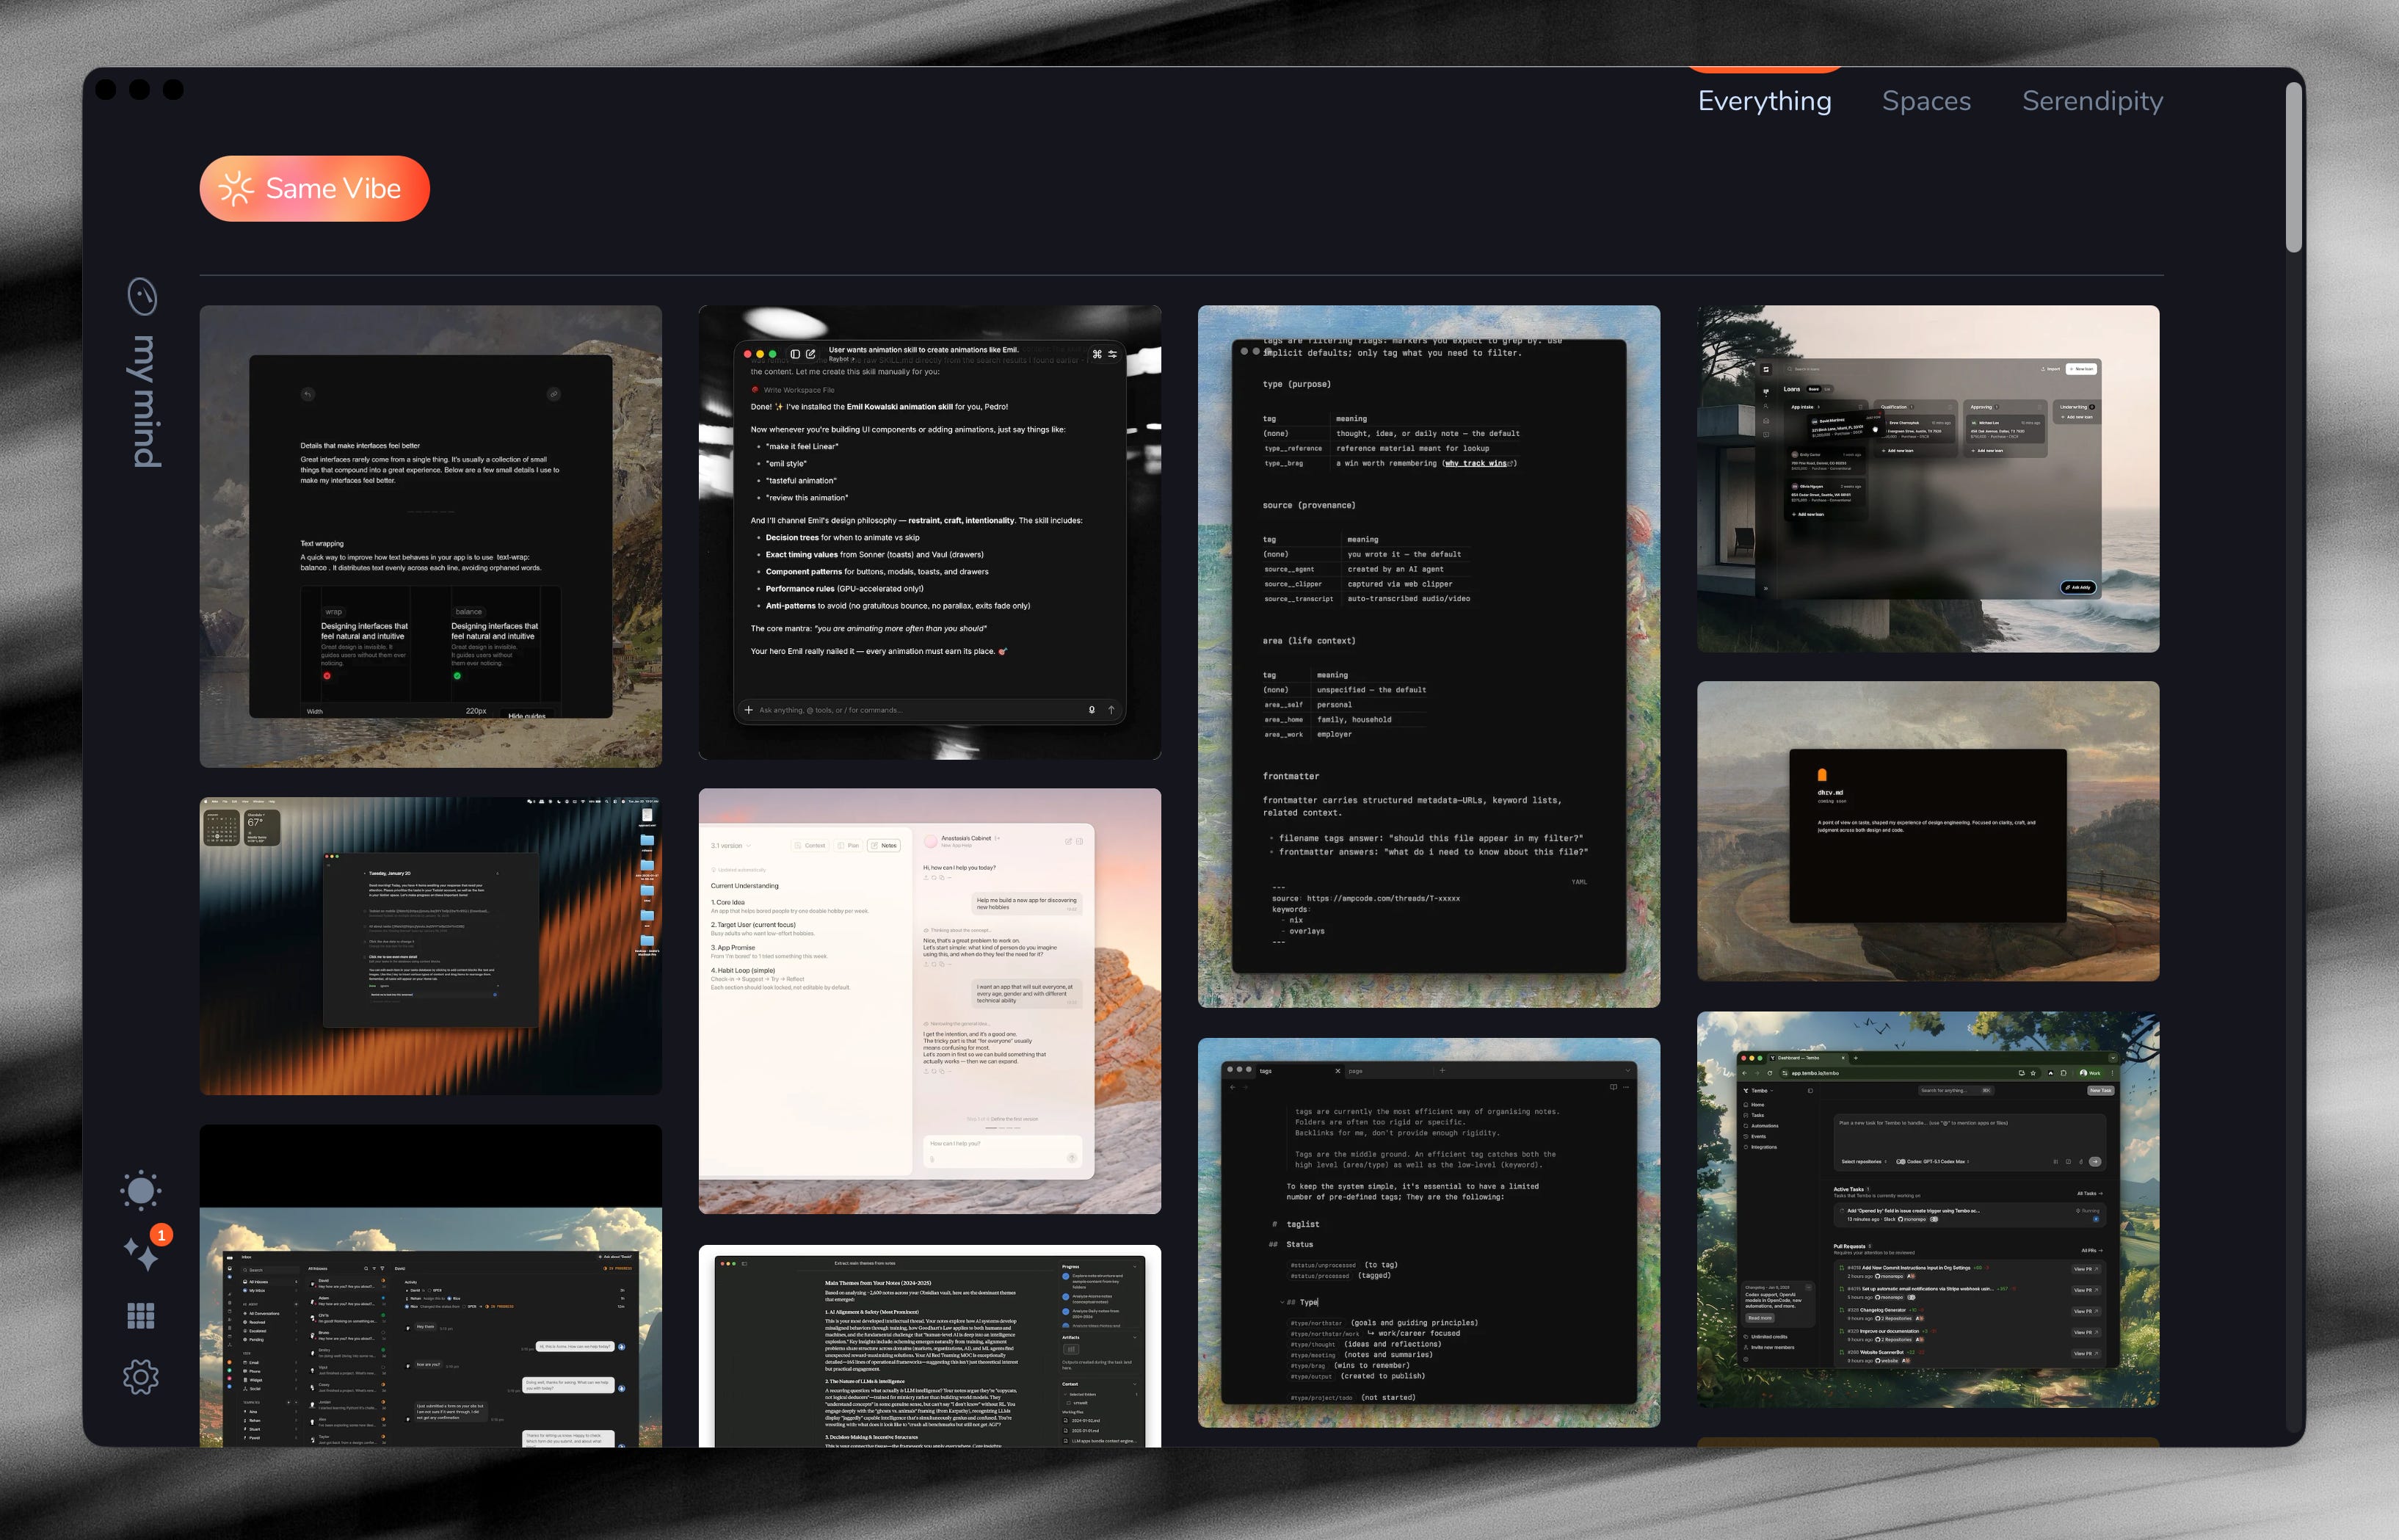
Task: Toggle light mode with the sun icon
Action: 141,1190
